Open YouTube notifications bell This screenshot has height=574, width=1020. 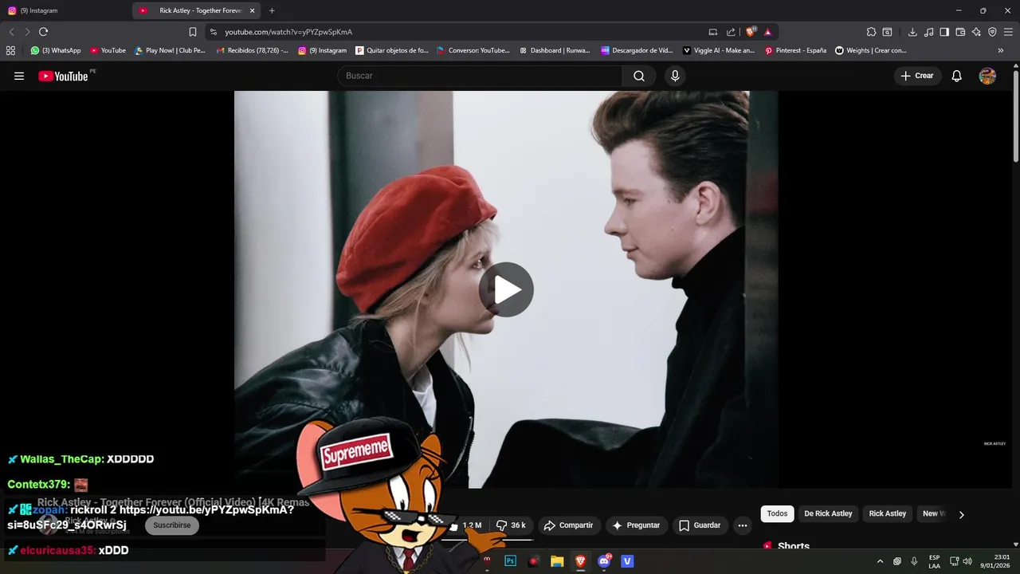(x=957, y=76)
